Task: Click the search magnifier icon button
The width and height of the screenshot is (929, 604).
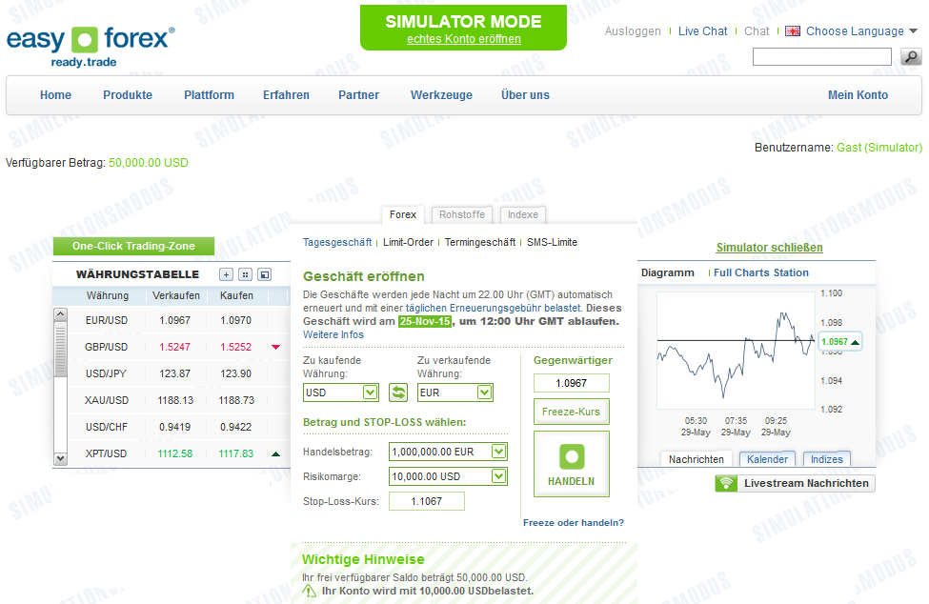Action: 911,57
